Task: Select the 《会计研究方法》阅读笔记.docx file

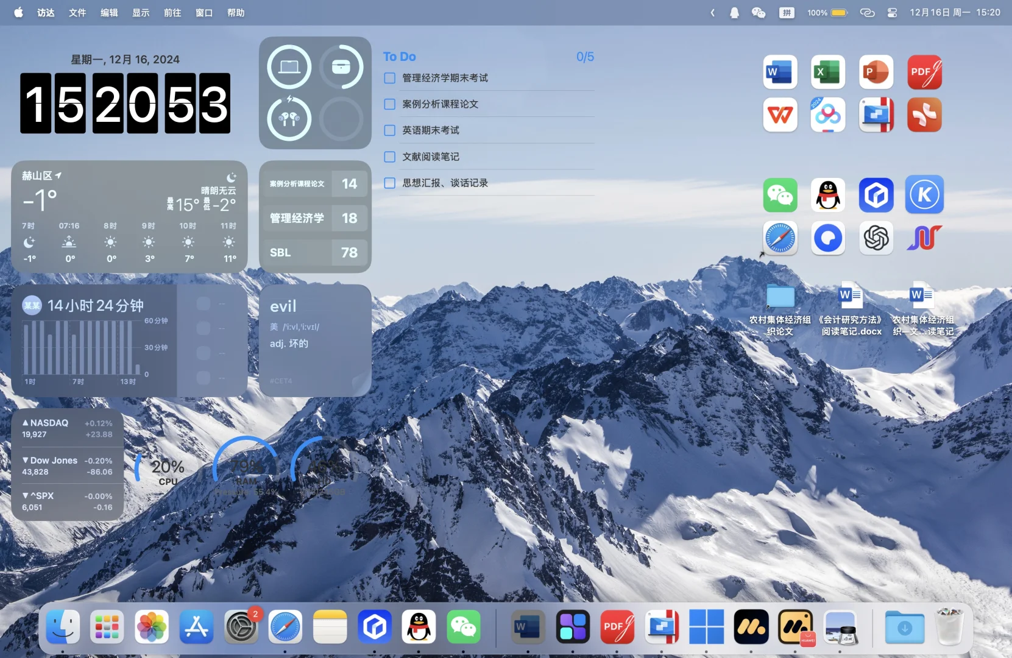Action: [x=851, y=309]
